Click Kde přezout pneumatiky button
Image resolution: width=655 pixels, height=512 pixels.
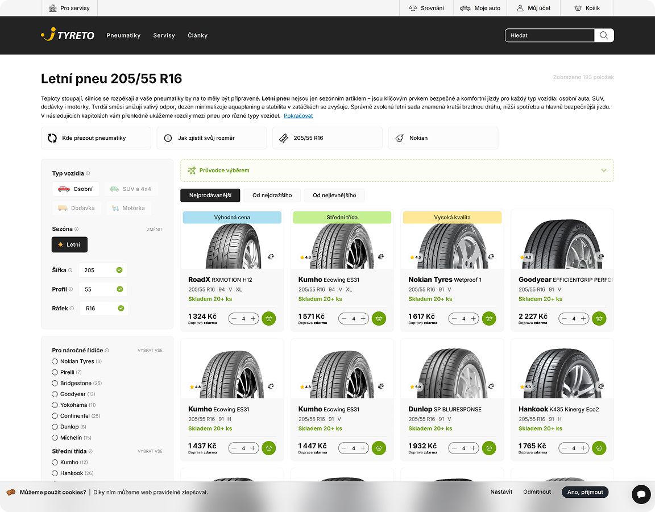coord(96,138)
